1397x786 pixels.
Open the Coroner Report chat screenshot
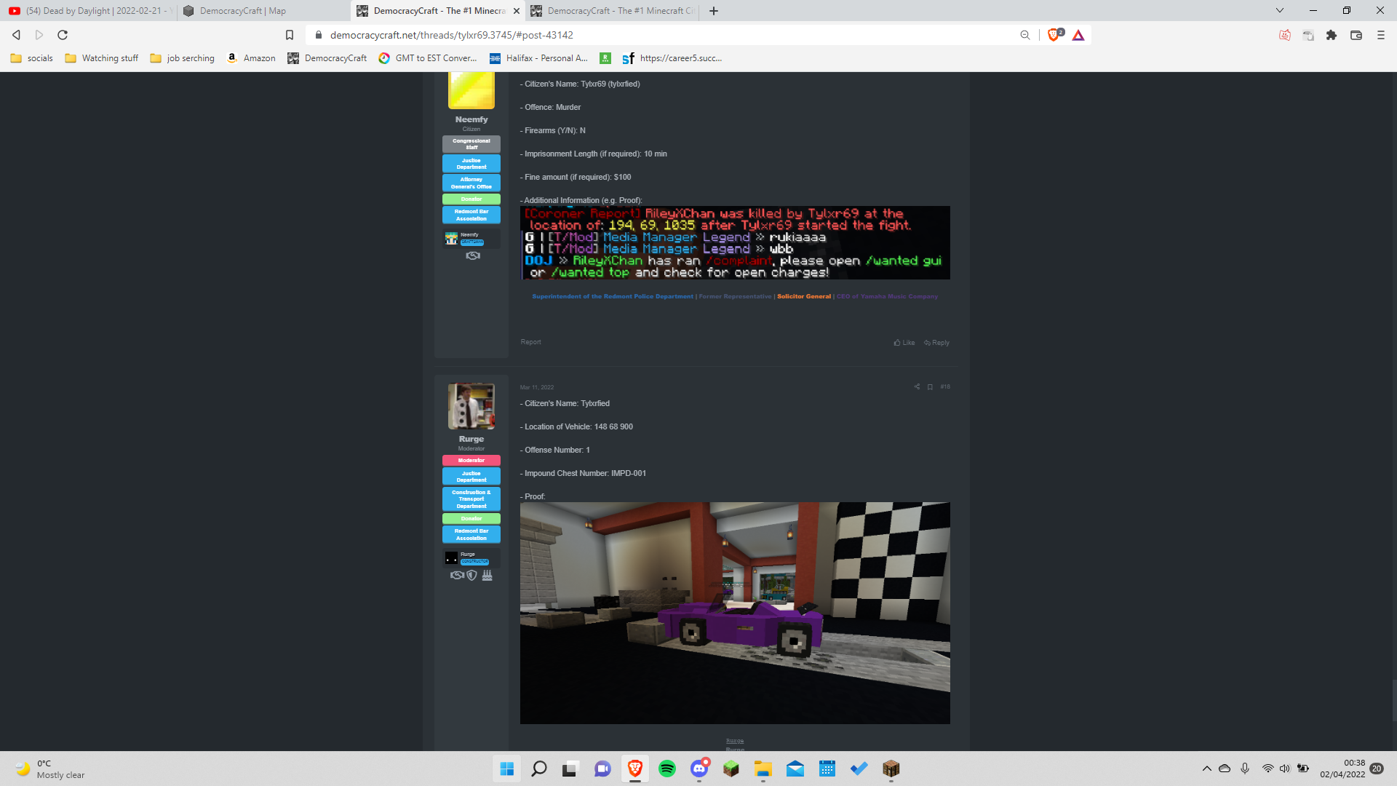pyautogui.click(x=735, y=243)
